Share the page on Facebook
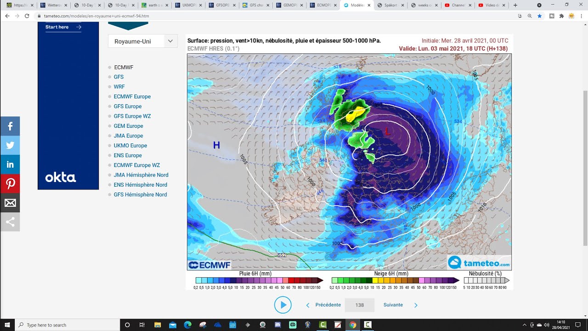This screenshot has height=331, width=588. pyautogui.click(x=10, y=126)
